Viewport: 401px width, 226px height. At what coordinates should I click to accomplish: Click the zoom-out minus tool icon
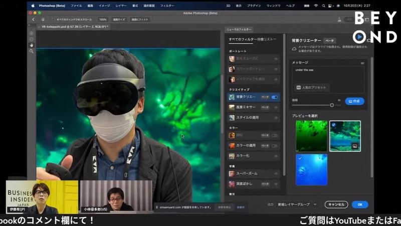point(31,39)
